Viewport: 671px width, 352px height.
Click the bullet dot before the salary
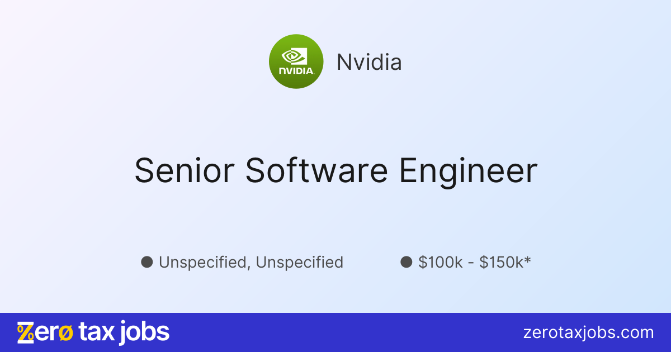[x=407, y=261]
